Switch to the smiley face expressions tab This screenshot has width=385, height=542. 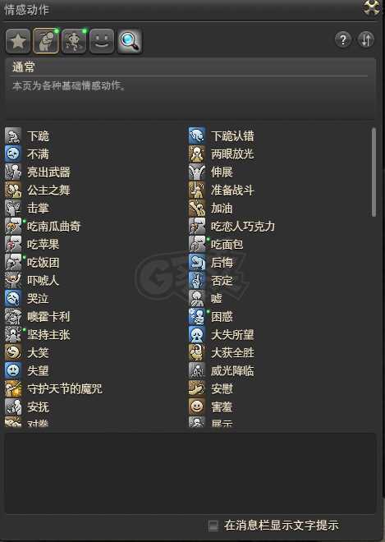pyautogui.click(x=102, y=41)
